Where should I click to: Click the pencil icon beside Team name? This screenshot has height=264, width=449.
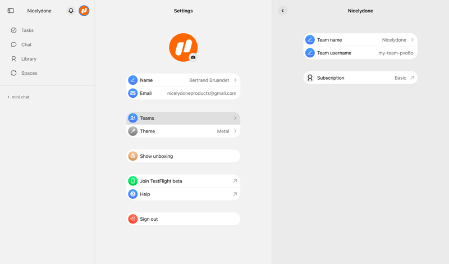pyautogui.click(x=310, y=40)
